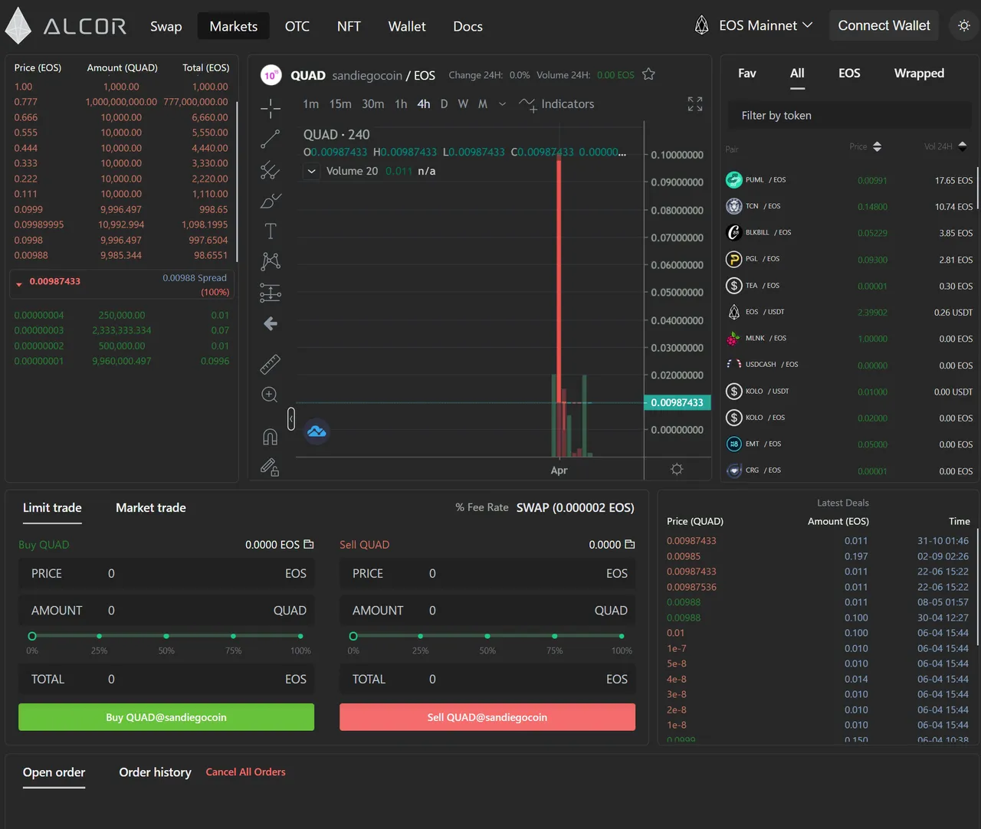Viewport: 981px width, 829px height.
Task: Collapse the Volume indicator legend
Action: (x=311, y=171)
